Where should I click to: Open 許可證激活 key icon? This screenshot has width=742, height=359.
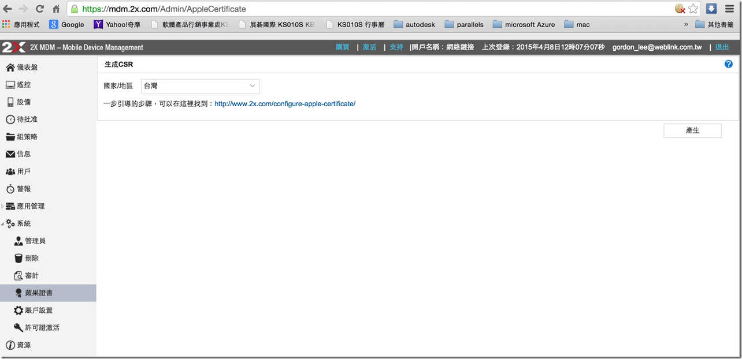tap(18, 327)
